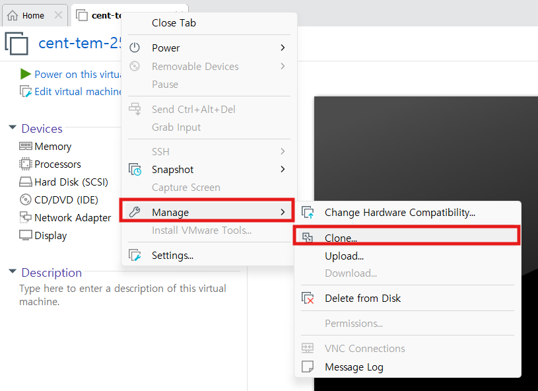Open the Snapshot menu entry
The width and height of the screenshot is (538, 391).
point(209,169)
